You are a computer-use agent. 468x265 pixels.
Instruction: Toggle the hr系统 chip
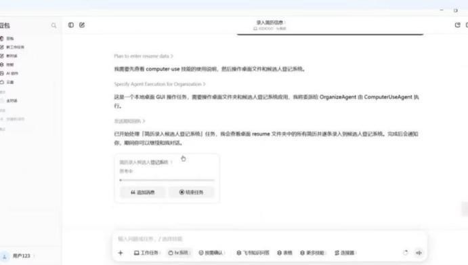pyautogui.click(x=179, y=253)
